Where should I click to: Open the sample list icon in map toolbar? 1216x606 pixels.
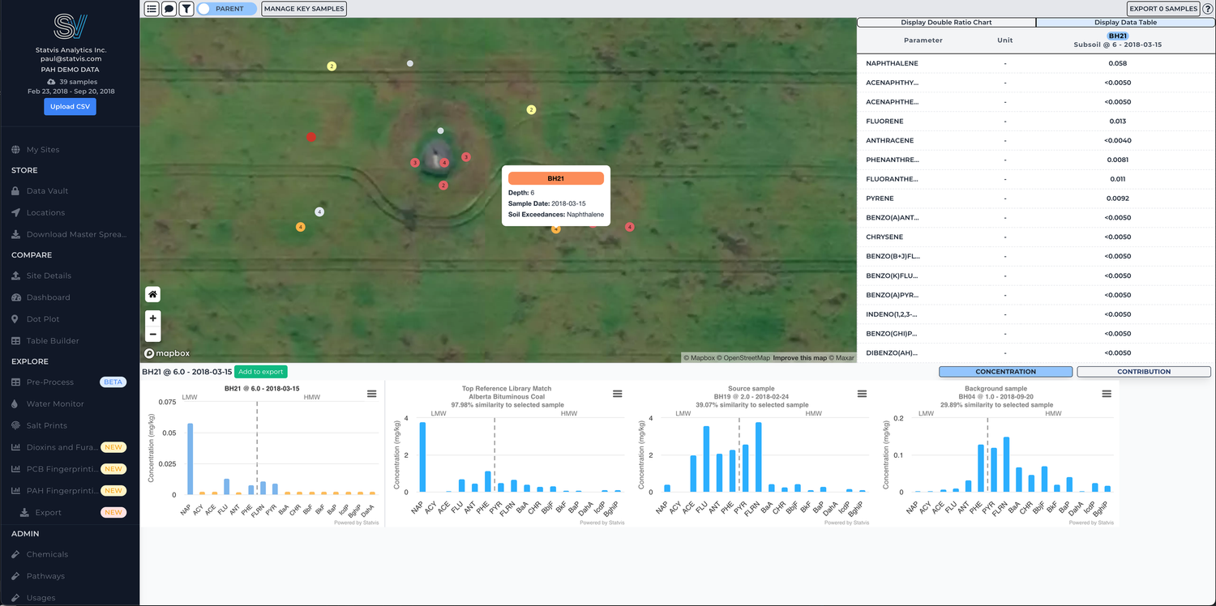click(x=152, y=8)
